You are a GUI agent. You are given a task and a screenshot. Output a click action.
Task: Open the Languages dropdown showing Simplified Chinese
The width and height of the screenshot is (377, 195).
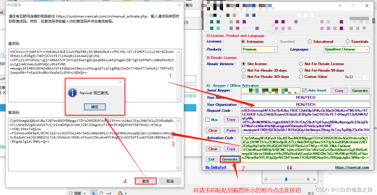point(346,50)
